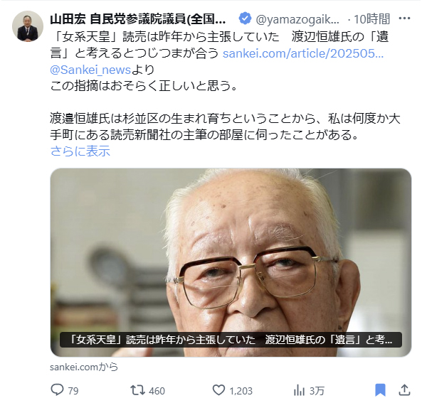This screenshot has width=422, height=403.
Task: Click the reply speech bubble icon
Action: click(57, 389)
